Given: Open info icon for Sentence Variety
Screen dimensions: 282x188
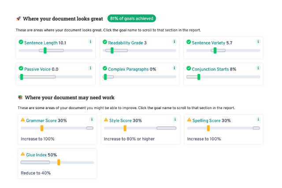Looking at the screenshot, I should click(258, 41).
